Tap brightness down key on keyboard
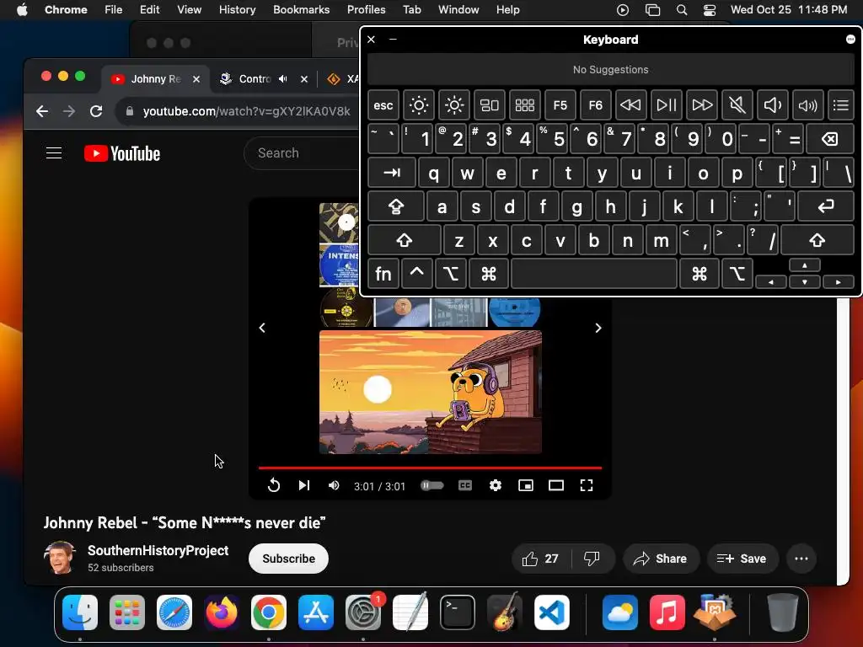 pos(419,105)
